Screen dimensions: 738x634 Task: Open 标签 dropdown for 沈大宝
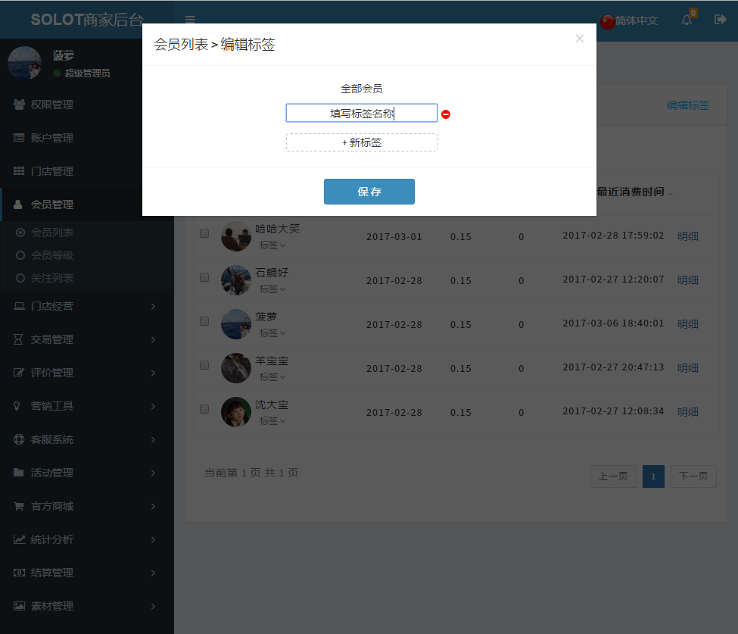(272, 420)
